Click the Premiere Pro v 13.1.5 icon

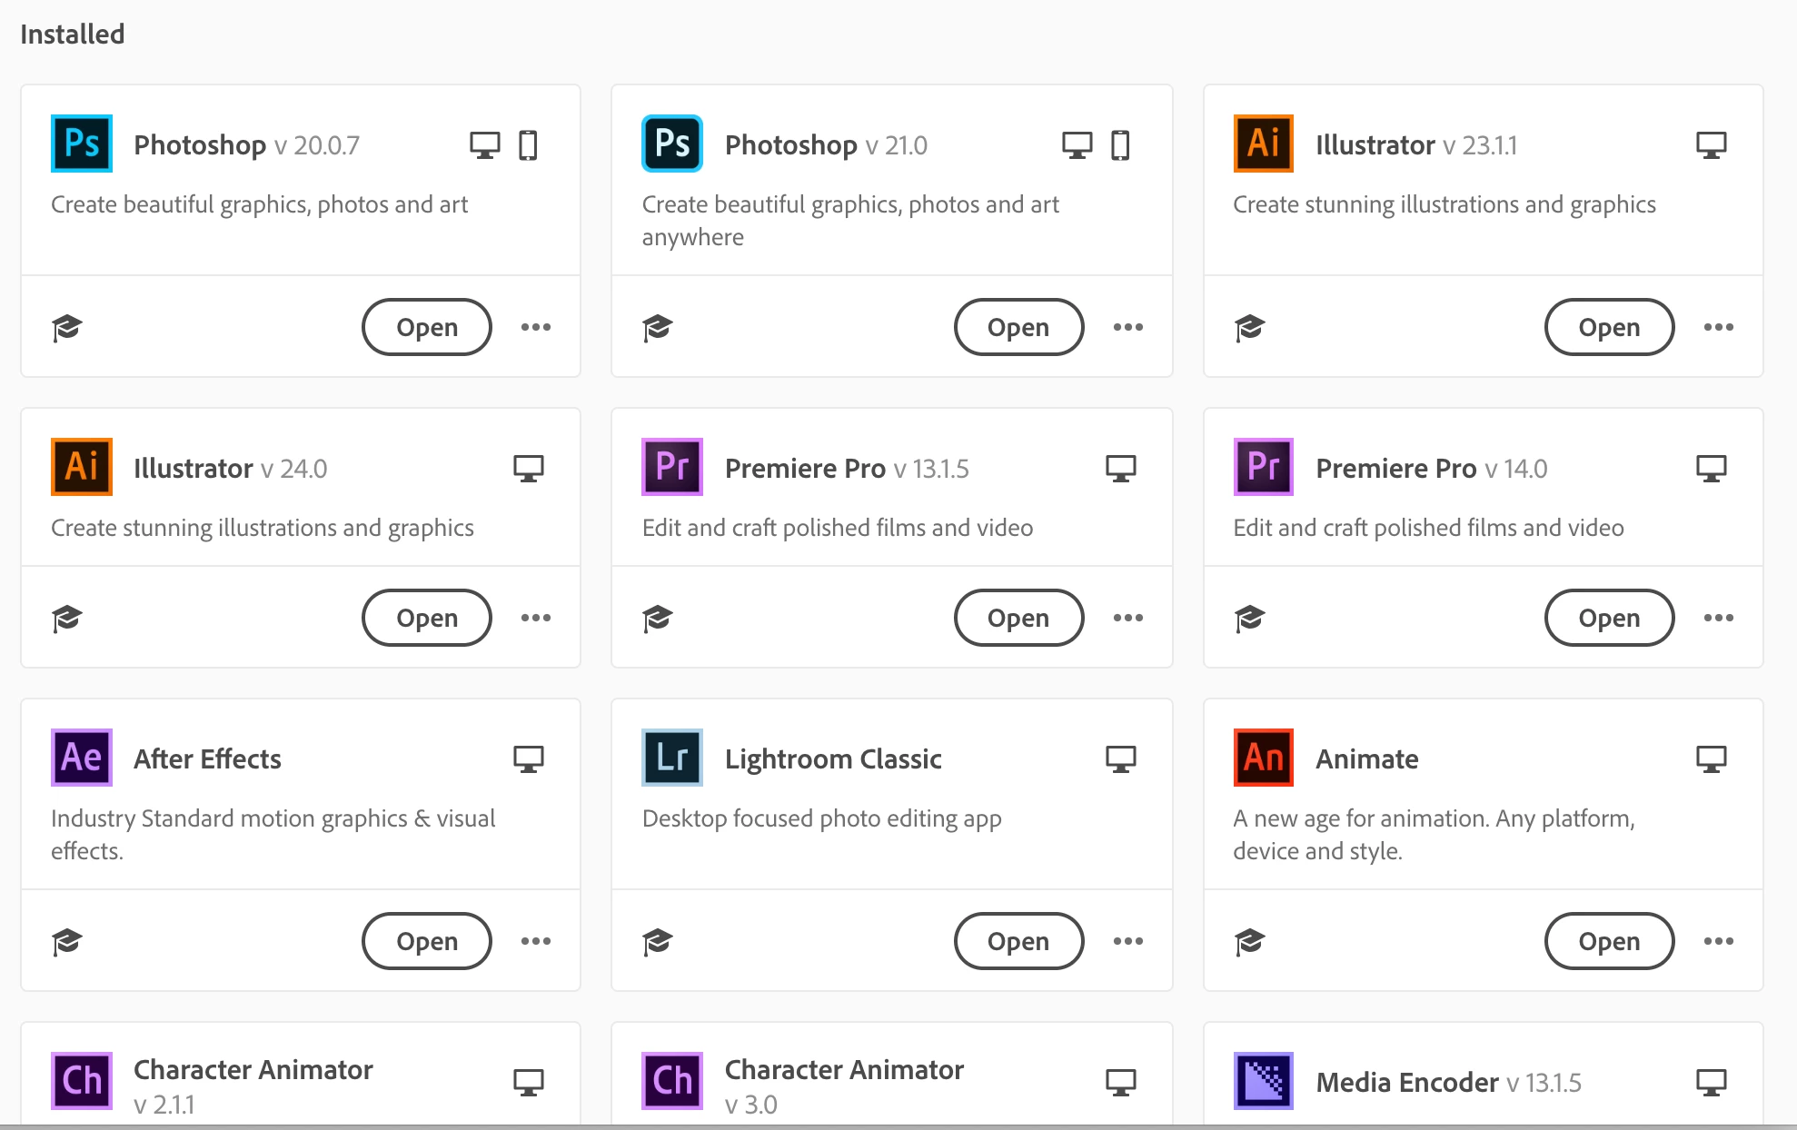point(671,467)
